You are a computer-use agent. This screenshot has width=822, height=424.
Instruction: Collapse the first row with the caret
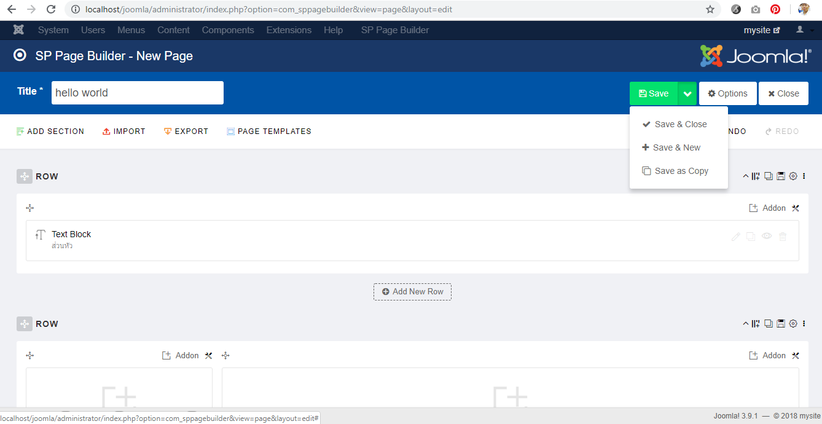pyautogui.click(x=746, y=176)
